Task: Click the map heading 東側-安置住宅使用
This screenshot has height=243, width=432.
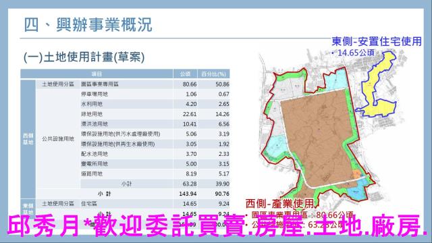Action: pyautogui.click(x=377, y=41)
